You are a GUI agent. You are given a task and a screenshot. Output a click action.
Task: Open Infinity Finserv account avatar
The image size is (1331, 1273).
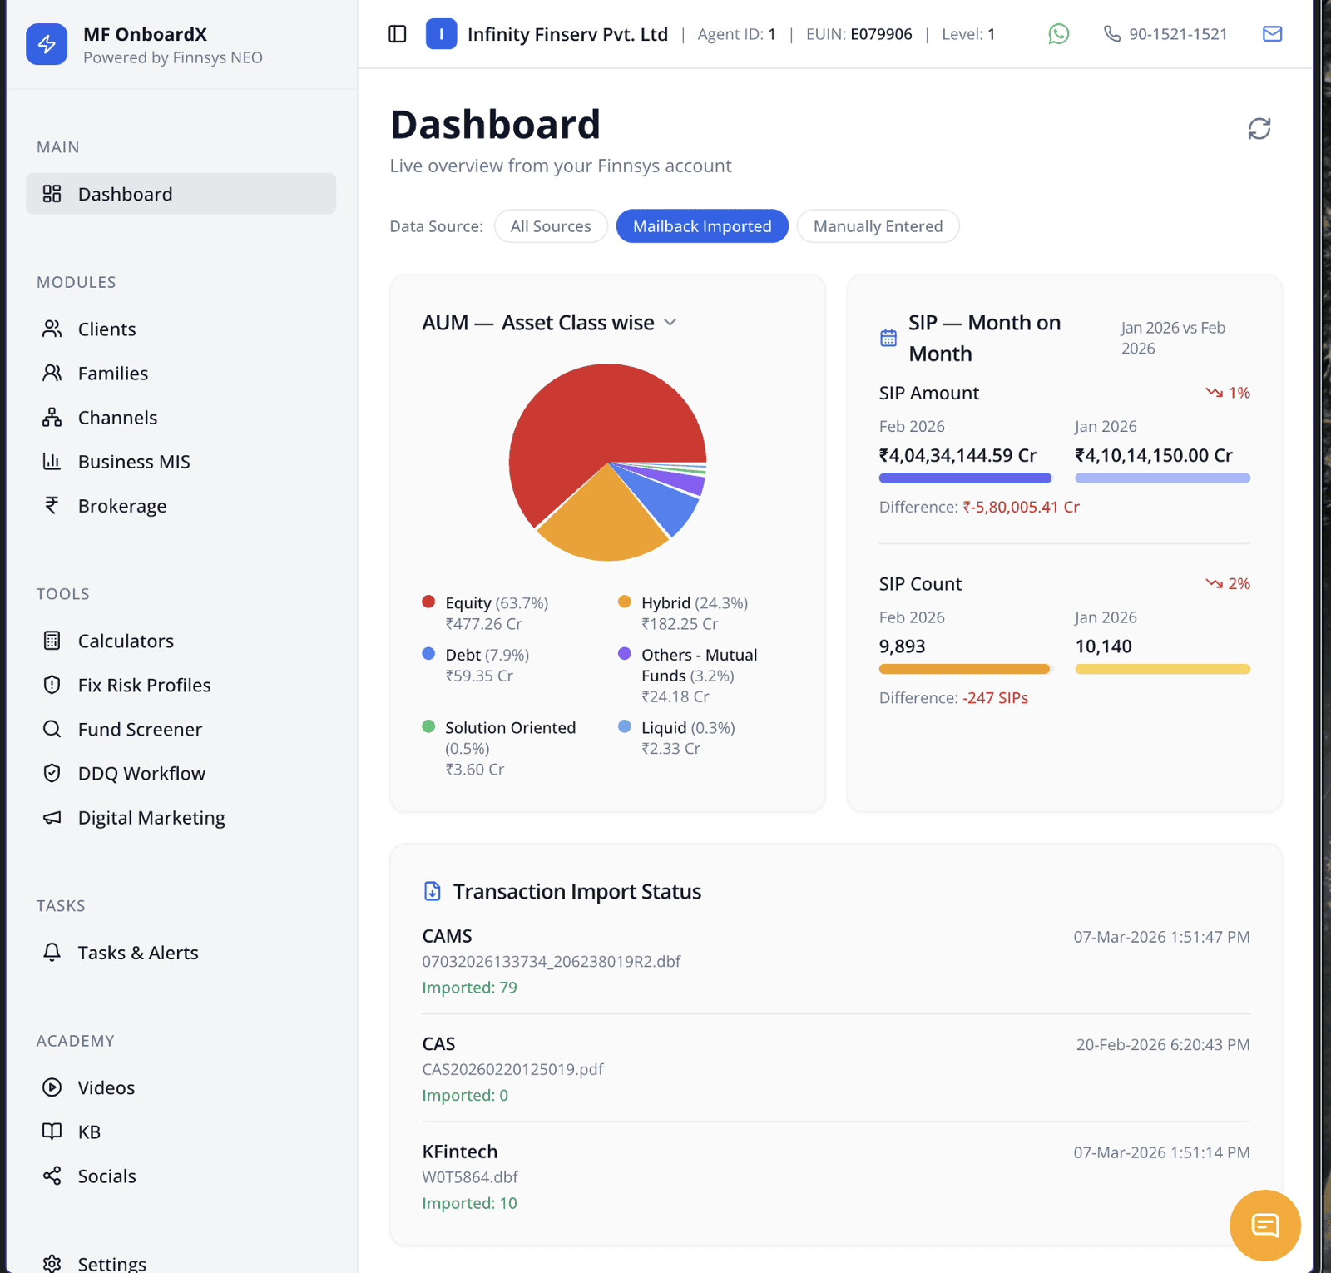pyautogui.click(x=441, y=34)
